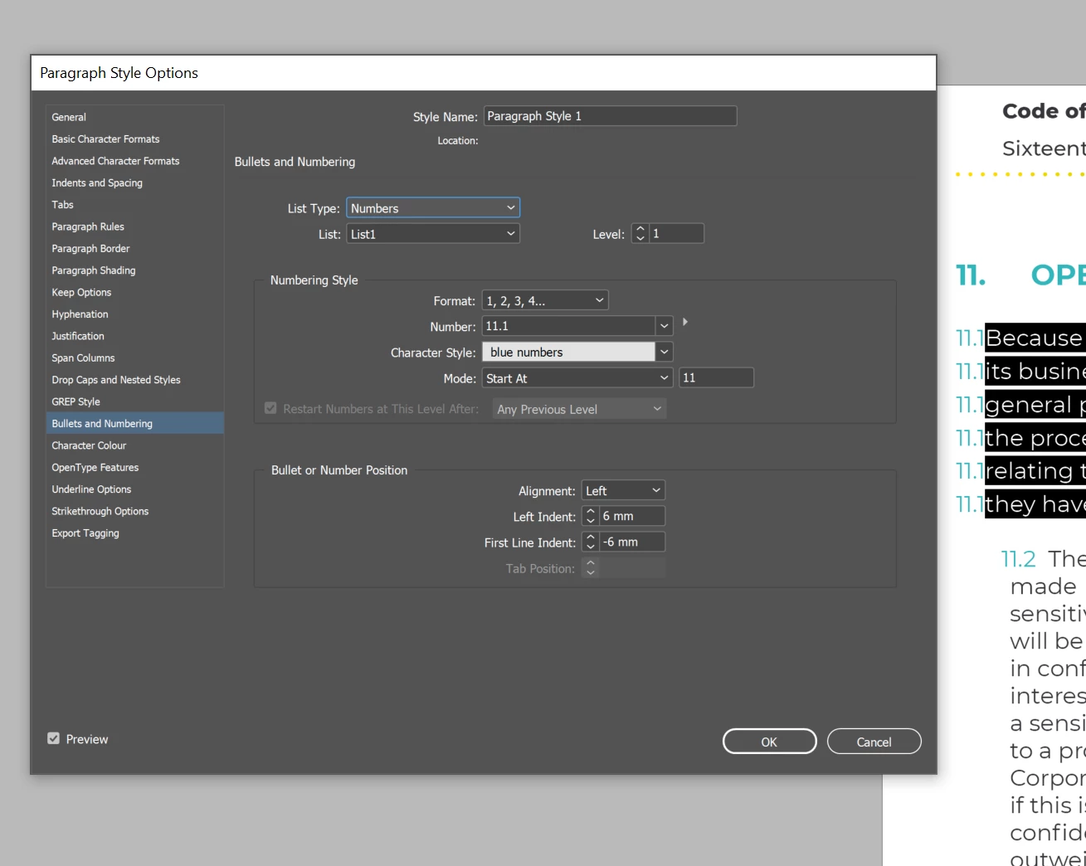Open the Character Colour section
The image size is (1086, 866).
point(89,445)
